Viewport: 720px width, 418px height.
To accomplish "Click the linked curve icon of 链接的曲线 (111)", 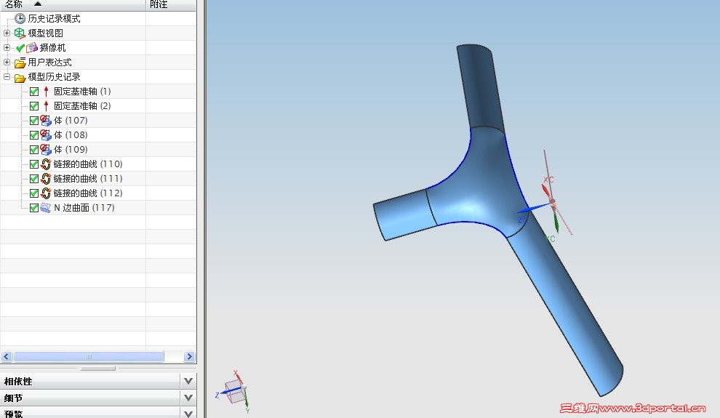I will pos(46,179).
